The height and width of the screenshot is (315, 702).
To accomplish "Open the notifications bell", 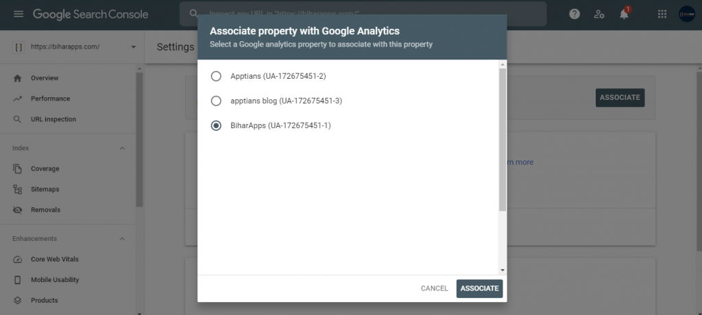I will point(625,14).
